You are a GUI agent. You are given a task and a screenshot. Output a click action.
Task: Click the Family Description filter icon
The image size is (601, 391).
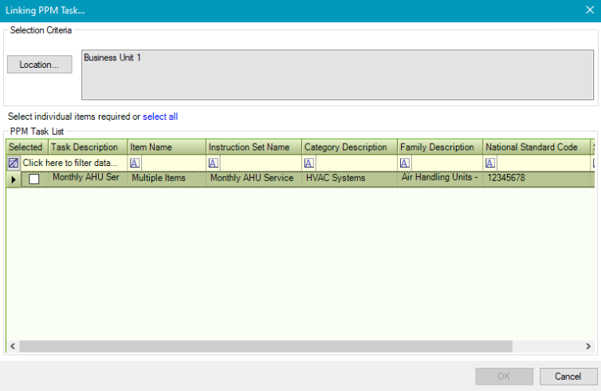[405, 163]
